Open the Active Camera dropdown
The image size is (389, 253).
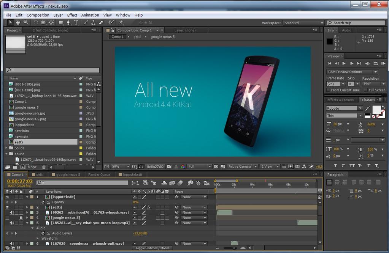[x=242, y=167]
